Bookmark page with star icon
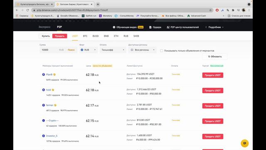Screen dimensions: 266x150 [x=210, y=10]
